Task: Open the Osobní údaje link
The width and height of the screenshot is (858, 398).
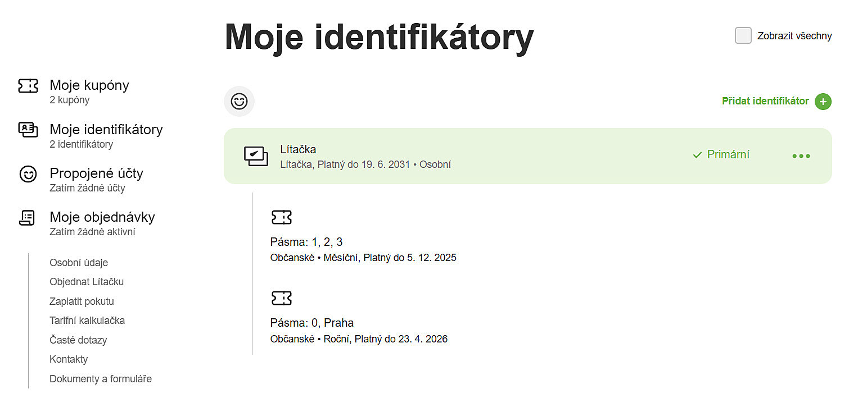Action: tap(79, 263)
